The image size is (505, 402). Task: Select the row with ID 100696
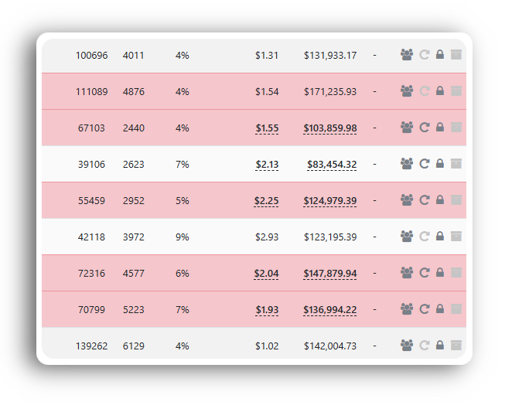(91, 56)
